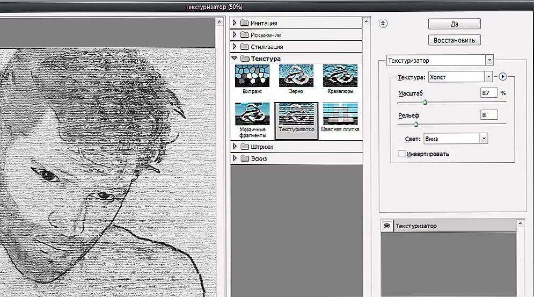
Task: Enable the Инвертировать checkbox
Action: (x=402, y=154)
